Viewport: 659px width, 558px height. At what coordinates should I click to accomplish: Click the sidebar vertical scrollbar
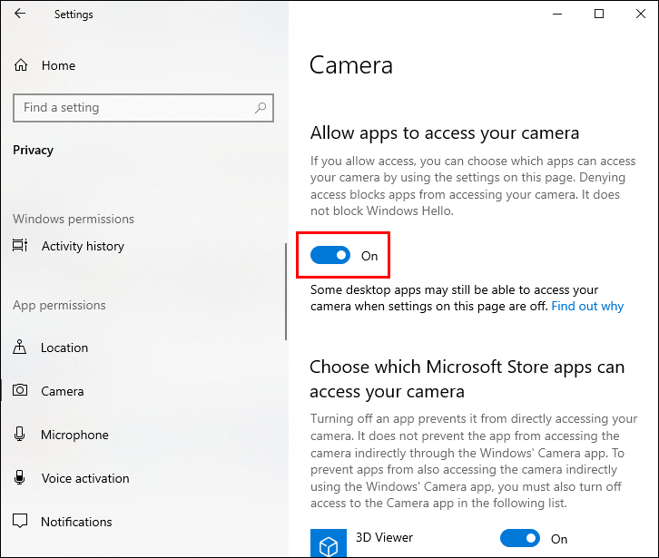(286, 290)
